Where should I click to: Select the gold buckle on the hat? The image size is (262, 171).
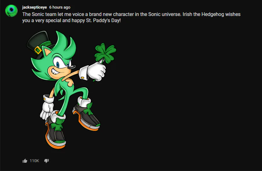pyautogui.click(x=38, y=50)
